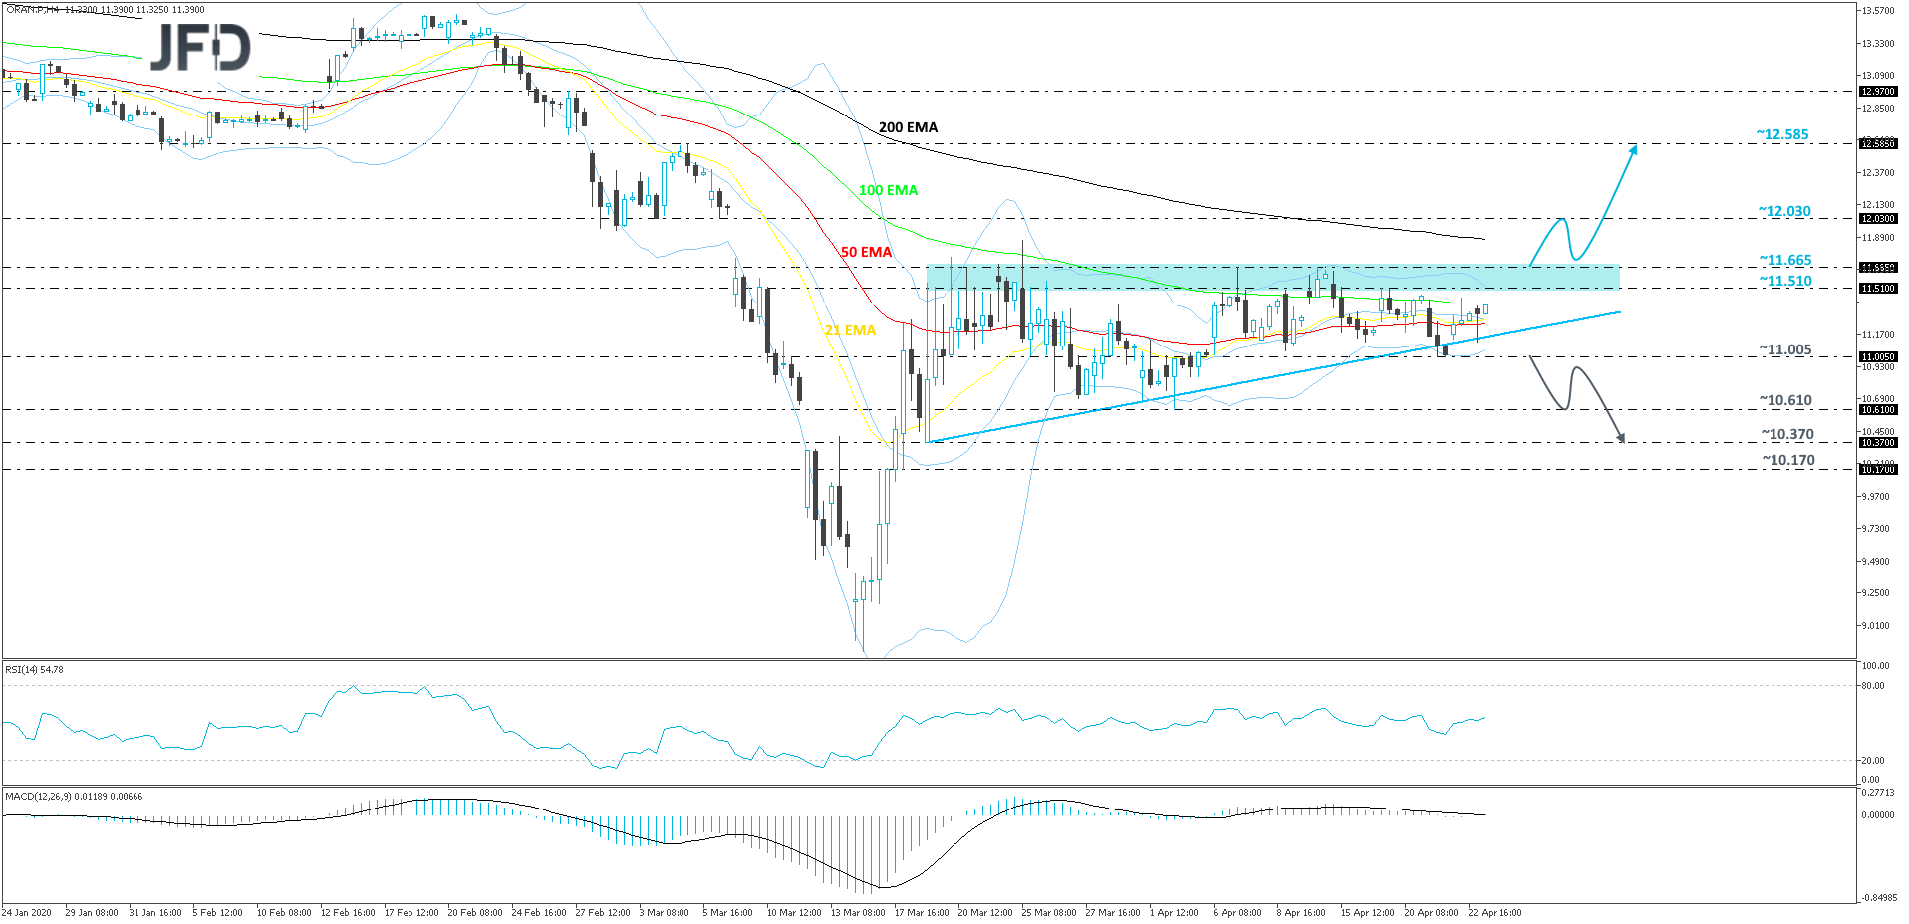Click the ~11.665 level label
The width and height of the screenshot is (1909, 924).
(1784, 260)
